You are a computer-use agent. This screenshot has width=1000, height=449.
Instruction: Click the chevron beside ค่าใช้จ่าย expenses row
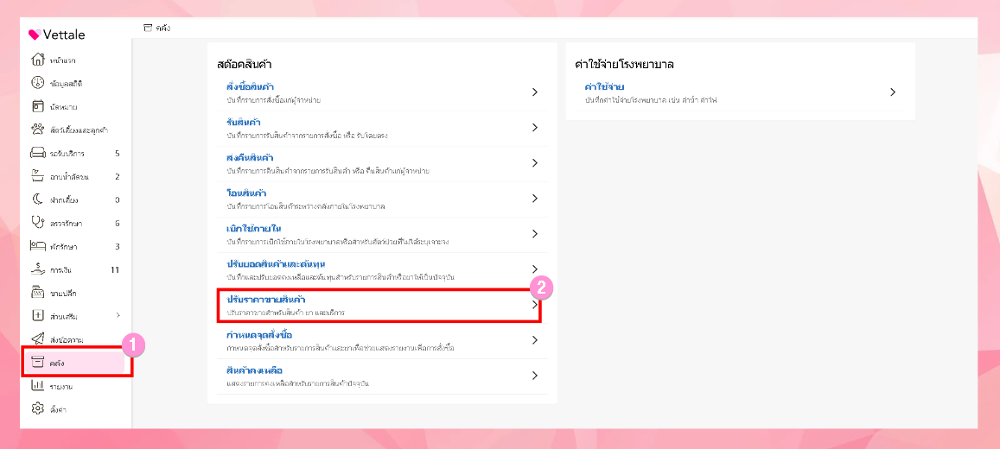click(893, 92)
